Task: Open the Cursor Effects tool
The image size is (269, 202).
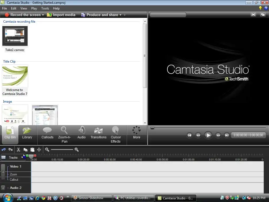Action: [x=116, y=135]
